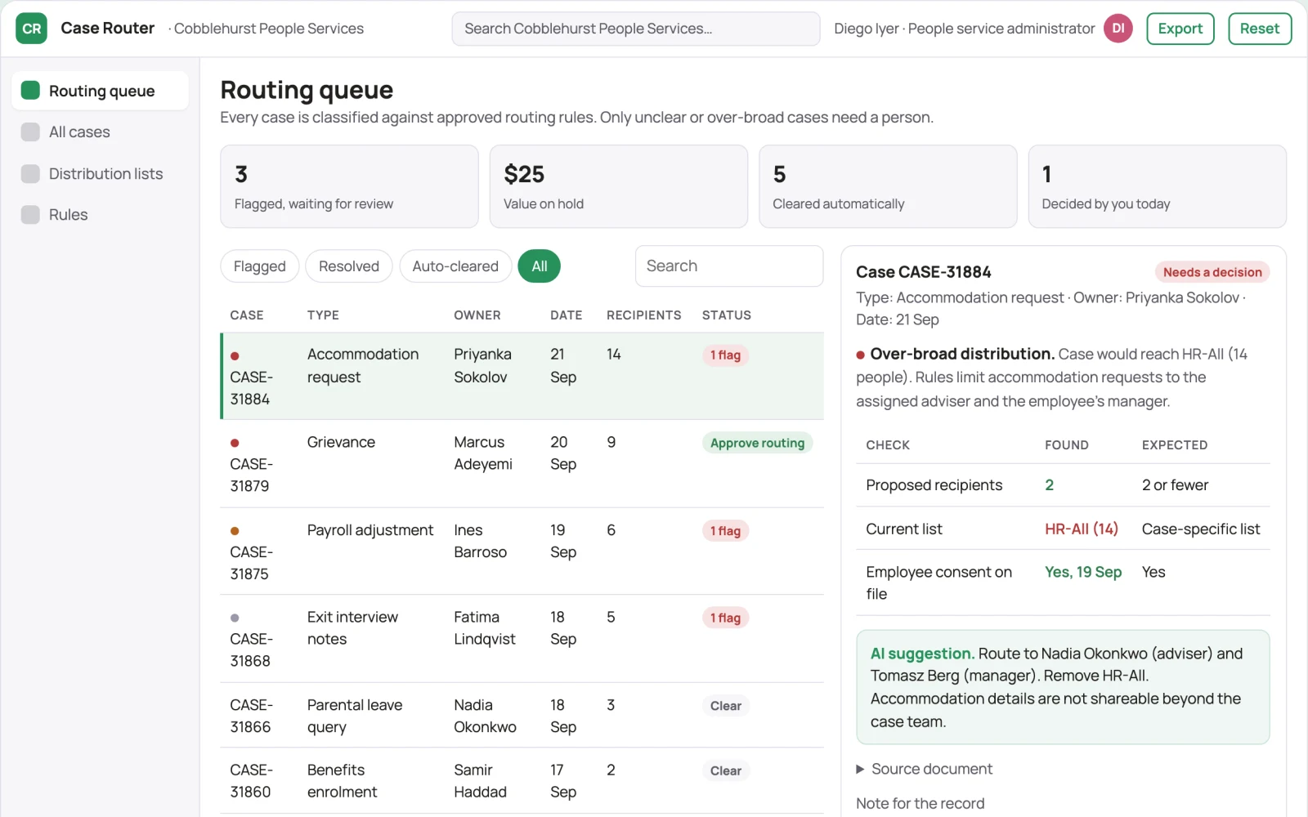
Task: Select the Payroll adjustment case row
Action: [522, 551]
